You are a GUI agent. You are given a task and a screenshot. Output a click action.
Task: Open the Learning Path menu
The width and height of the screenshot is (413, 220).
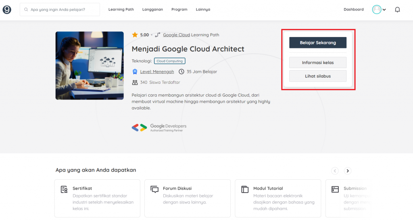click(x=121, y=10)
